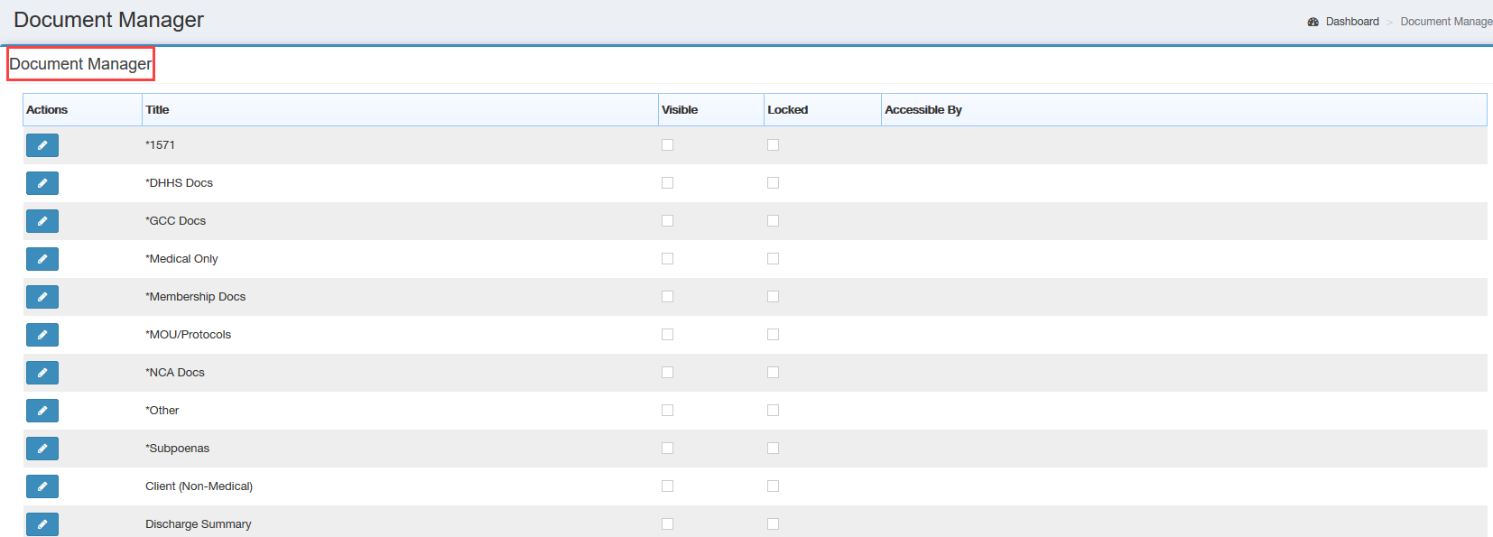Click the Document Manager breadcrumb item
This screenshot has height=537, width=1493.
1446,22
